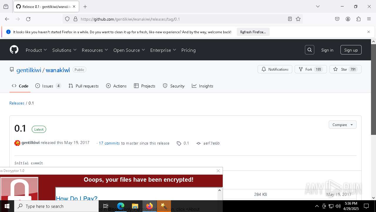Go to GitHub homepage via logo
Image resolution: width=376 pixels, height=212 pixels.
click(14, 50)
